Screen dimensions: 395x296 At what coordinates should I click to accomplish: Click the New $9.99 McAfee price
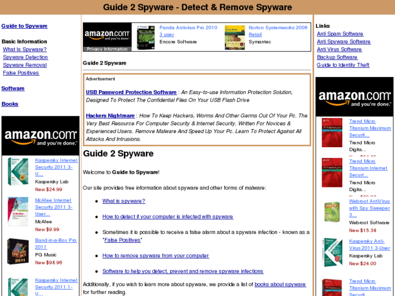tap(47, 230)
